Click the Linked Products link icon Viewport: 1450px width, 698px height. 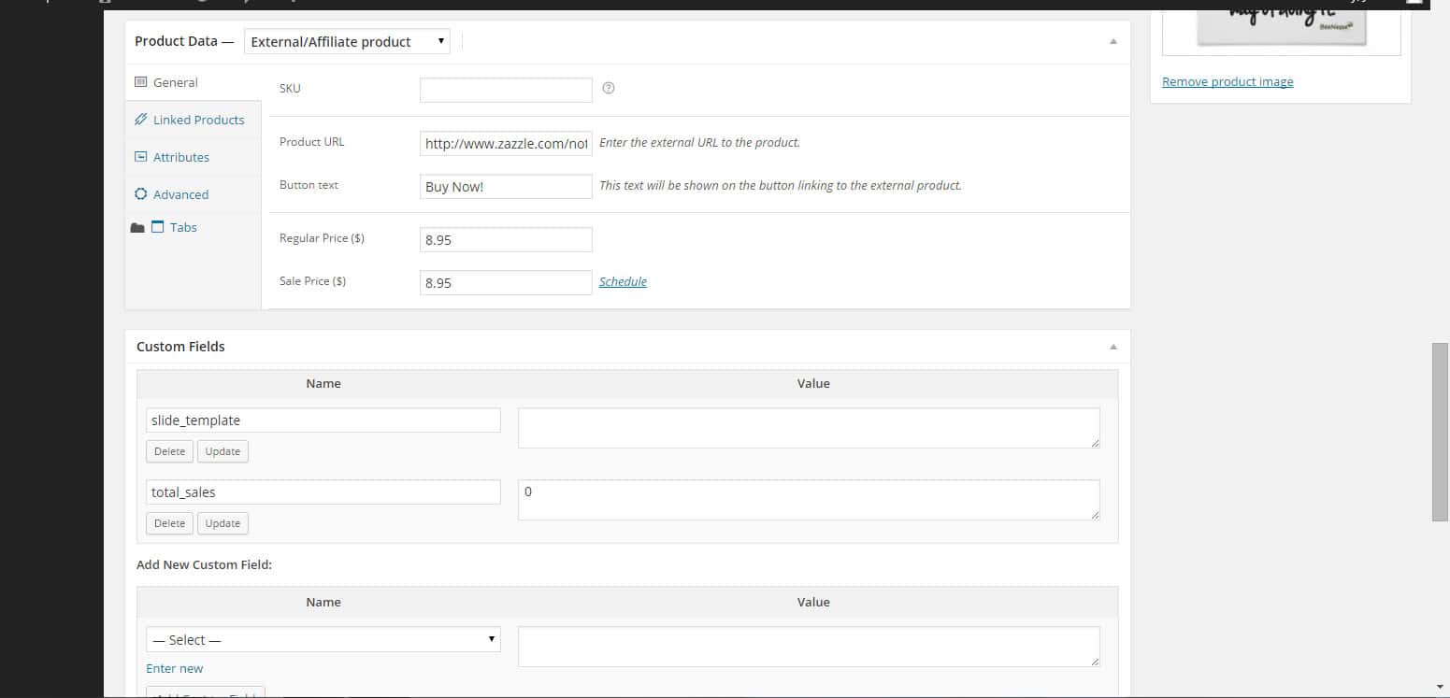pyautogui.click(x=141, y=120)
